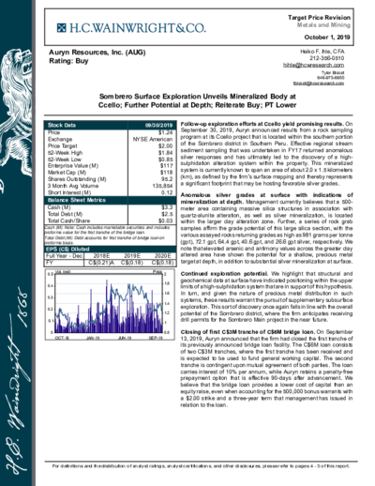The height and width of the screenshot is (486, 375).
Task: Click the stock price and volume chart
Action: [x=110, y=305]
